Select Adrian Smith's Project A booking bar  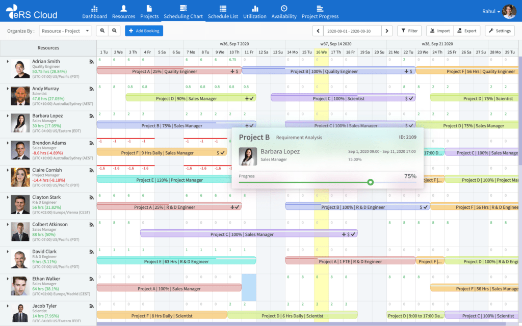click(x=169, y=71)
